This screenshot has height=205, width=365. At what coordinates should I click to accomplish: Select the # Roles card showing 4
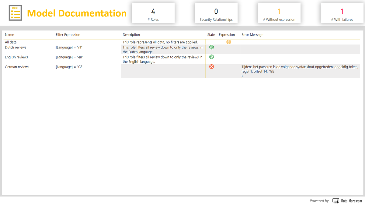[x=153, y=13]
